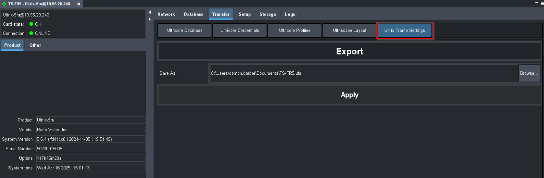Click the Browse button

[x=529, y=73]
